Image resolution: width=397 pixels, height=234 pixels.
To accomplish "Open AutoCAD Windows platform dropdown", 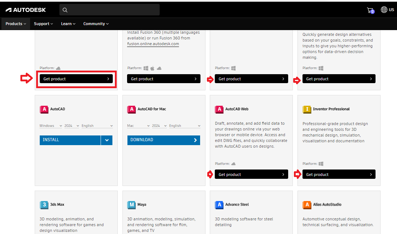I will coord(50,126).
